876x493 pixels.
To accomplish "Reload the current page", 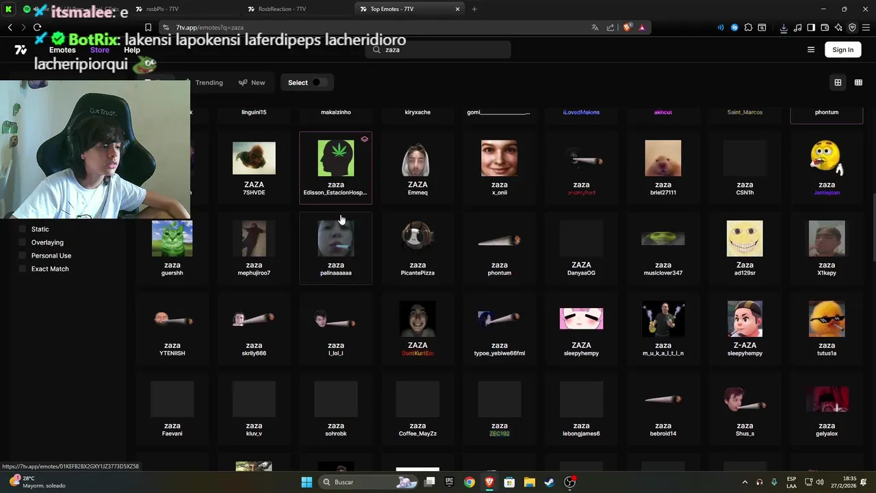I will (37, 27).
